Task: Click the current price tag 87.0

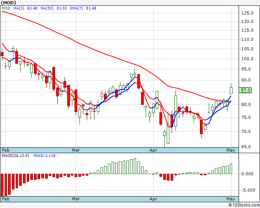Action: click(245, 90)
